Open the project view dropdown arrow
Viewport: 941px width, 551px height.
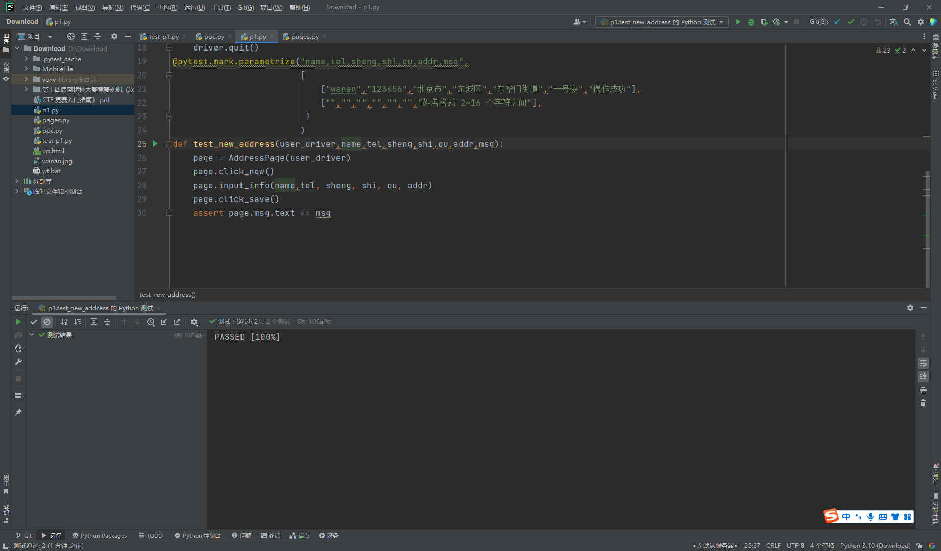click(x=50, y=36)
